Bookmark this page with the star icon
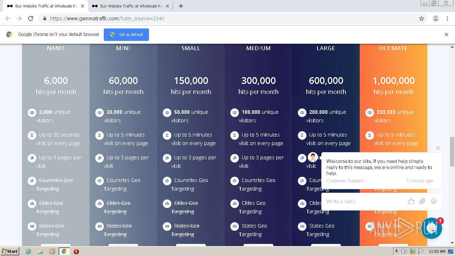 point(422,18)
